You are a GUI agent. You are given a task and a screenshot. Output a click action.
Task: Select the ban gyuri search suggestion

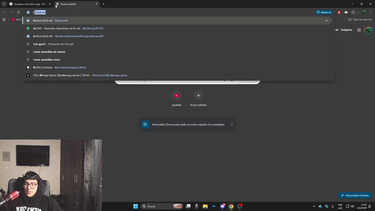(177, 44)
